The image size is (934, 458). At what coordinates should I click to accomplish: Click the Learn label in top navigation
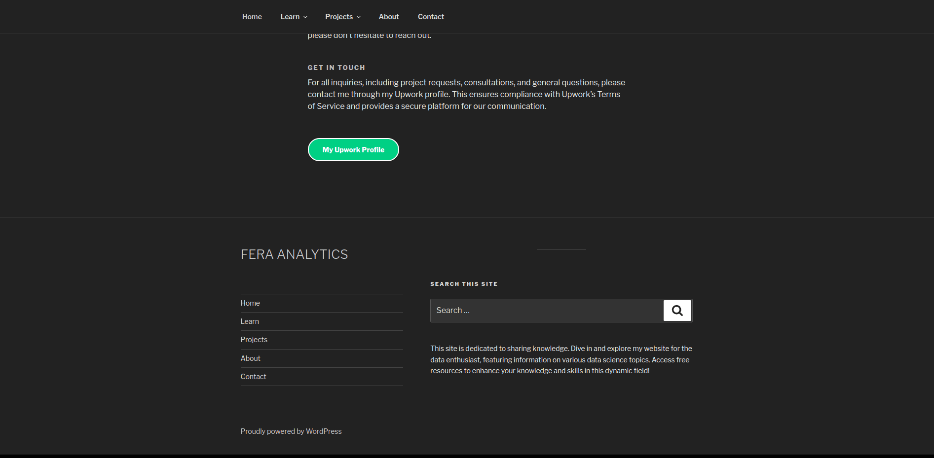(x=290, y=17)
